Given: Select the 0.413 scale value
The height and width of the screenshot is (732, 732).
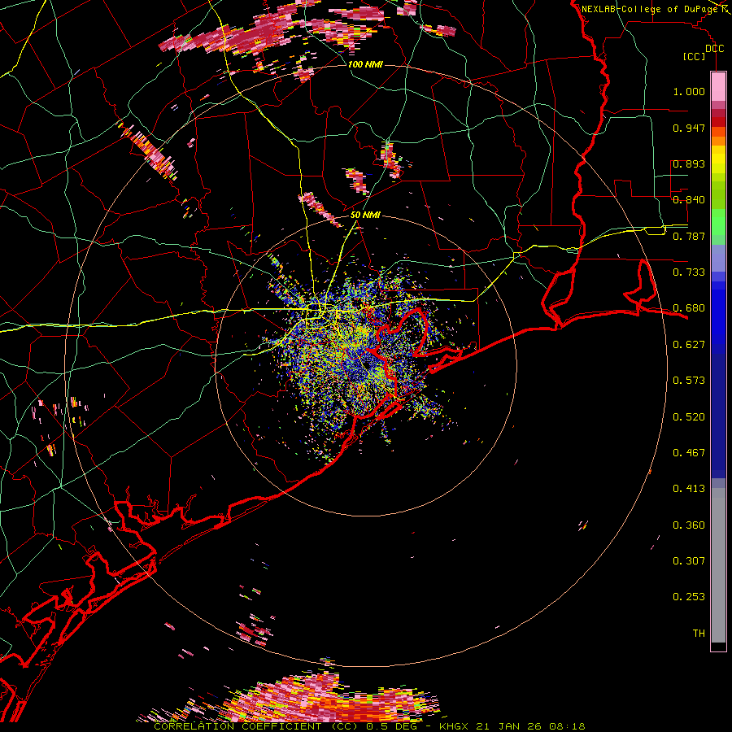Looking at the screenshot, I should coord(689,489).
